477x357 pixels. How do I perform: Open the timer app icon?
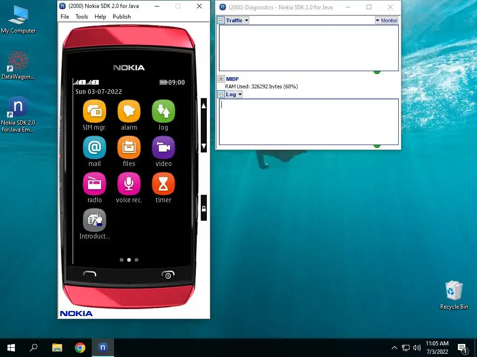[x=164, y=184]
